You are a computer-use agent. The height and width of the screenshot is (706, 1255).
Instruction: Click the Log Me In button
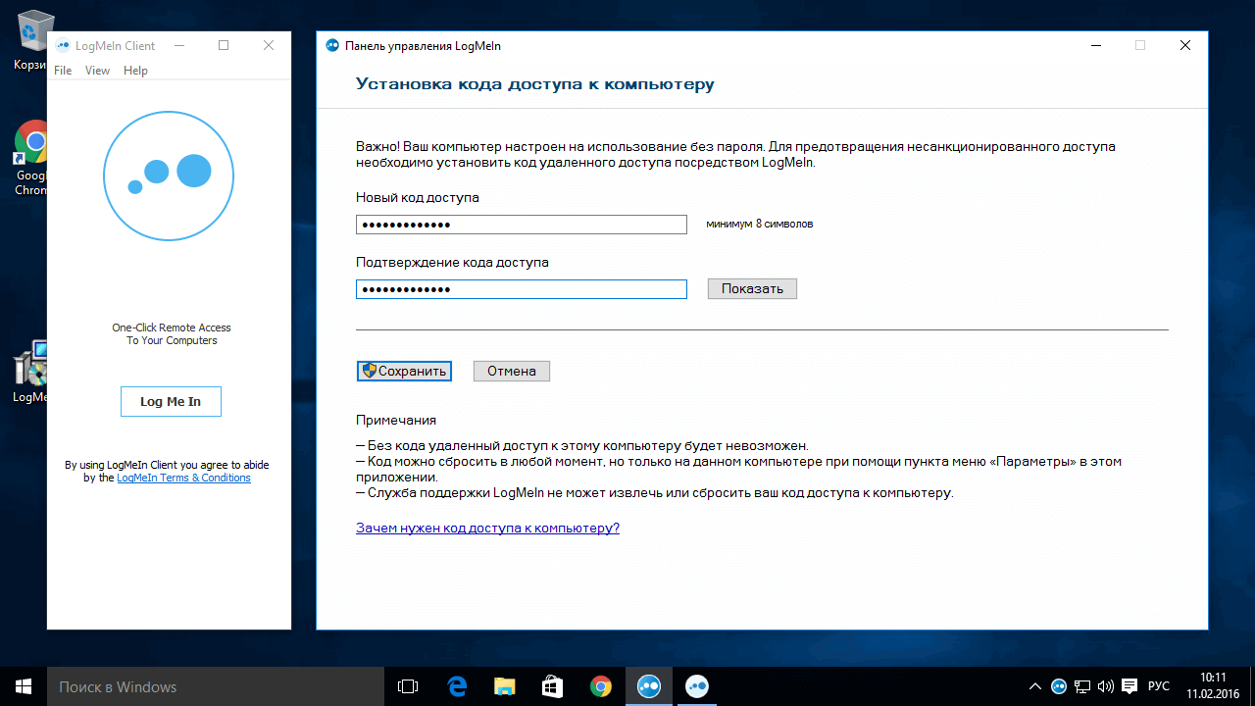point(171,402)
